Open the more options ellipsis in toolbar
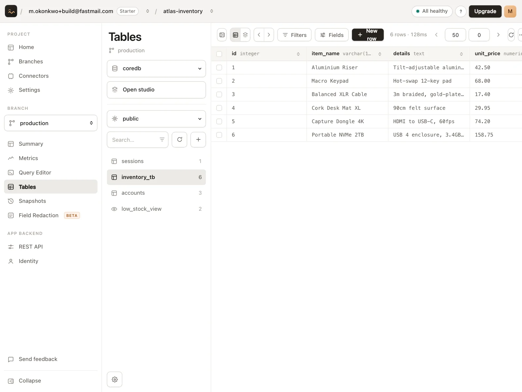The width and height of the screenshot is (522, 392). pyautogui.click(x=520, y=35)
